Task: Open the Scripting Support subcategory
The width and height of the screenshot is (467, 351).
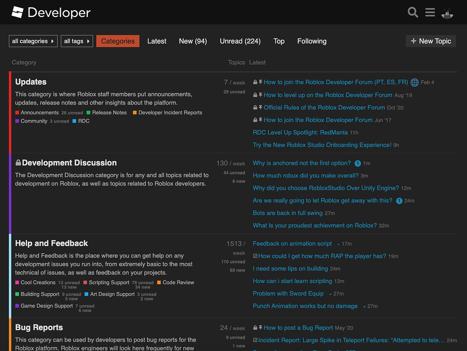Action: pos(109,282)
